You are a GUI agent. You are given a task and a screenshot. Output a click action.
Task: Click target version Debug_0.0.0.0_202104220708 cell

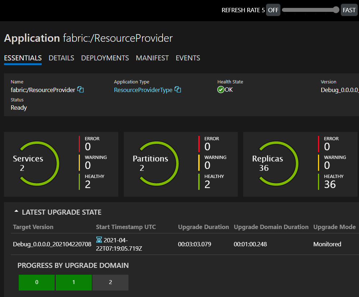pos(52,244)
